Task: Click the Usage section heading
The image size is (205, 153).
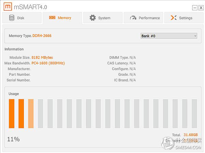Action: coord(14,94)
